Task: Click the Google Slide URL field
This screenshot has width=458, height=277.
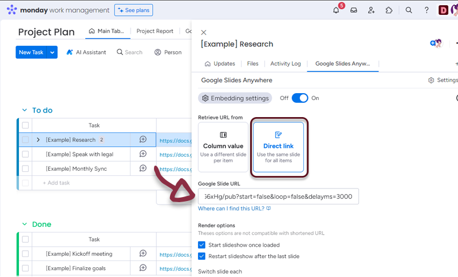Action: coord(278,196)
